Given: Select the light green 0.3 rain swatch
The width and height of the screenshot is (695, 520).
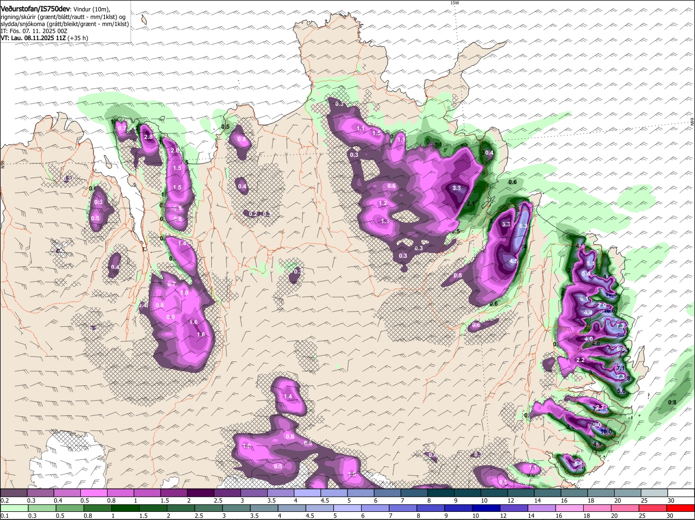Looking at the screenshot, I should pos(42,508).
